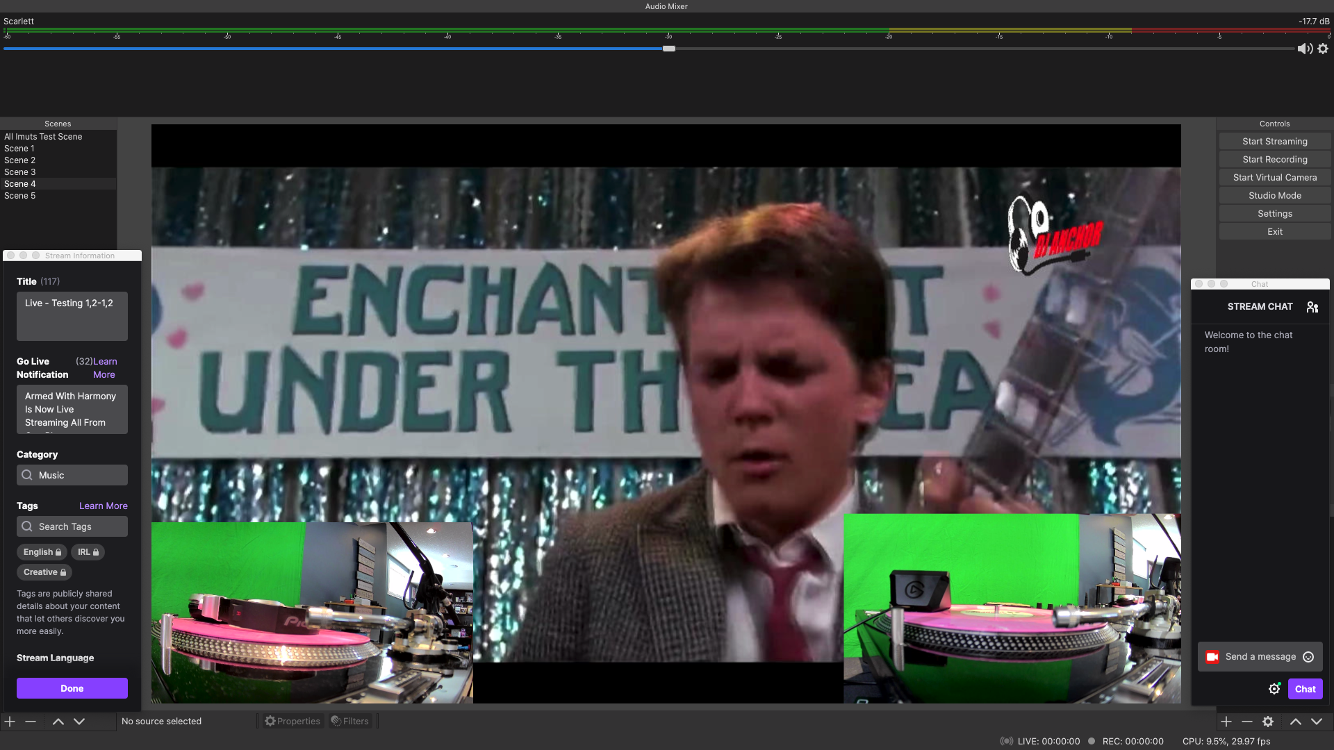The image size is (1334, 750).
Task: Click the CPU usage status text
Action: tap(1226, 741)
